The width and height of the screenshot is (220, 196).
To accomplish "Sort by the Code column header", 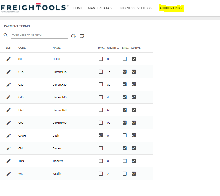I will 22,48.
